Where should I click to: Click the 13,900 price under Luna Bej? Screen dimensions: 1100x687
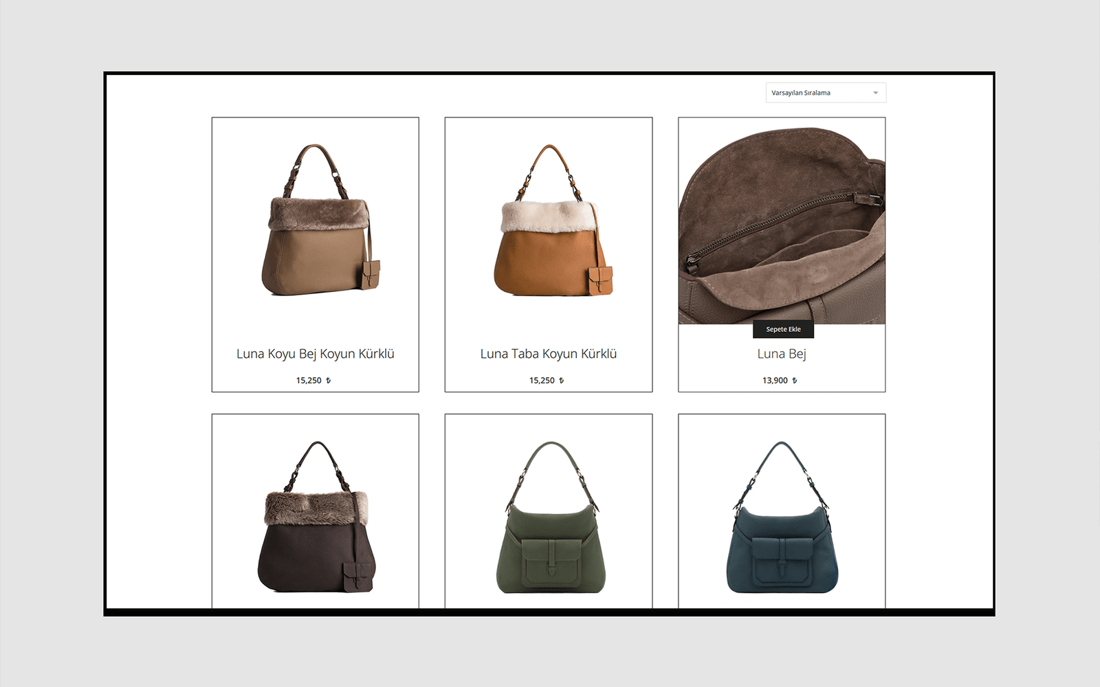tap(780, 380)
